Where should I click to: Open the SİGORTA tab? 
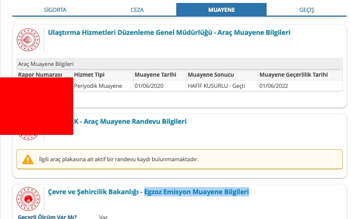[x=55, y=10]
